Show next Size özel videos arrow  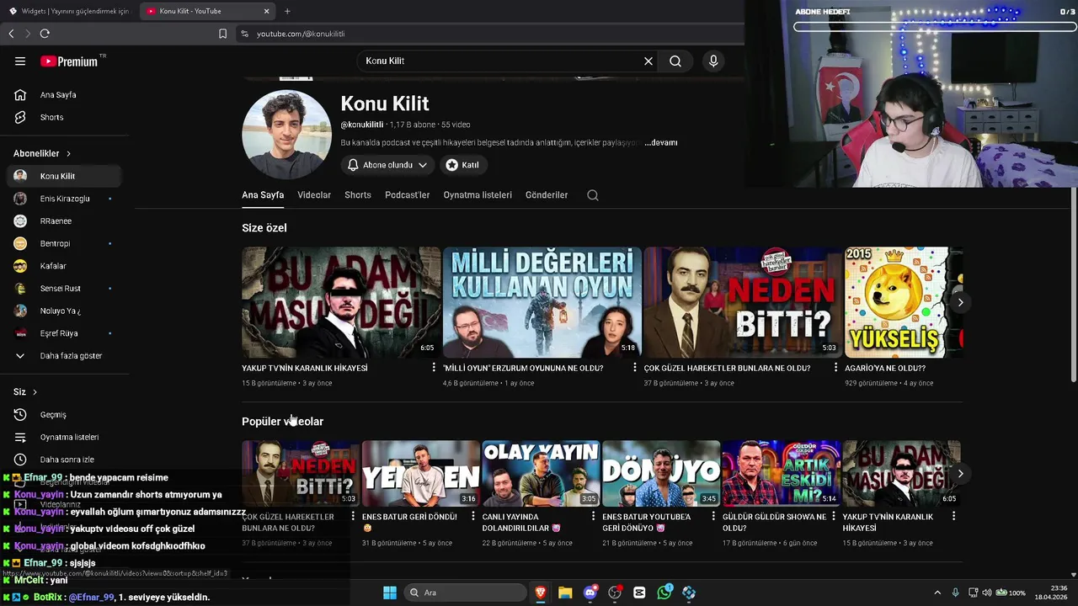pos(960,302)
